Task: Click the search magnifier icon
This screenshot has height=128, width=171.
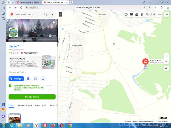Action: click(46, 14)
